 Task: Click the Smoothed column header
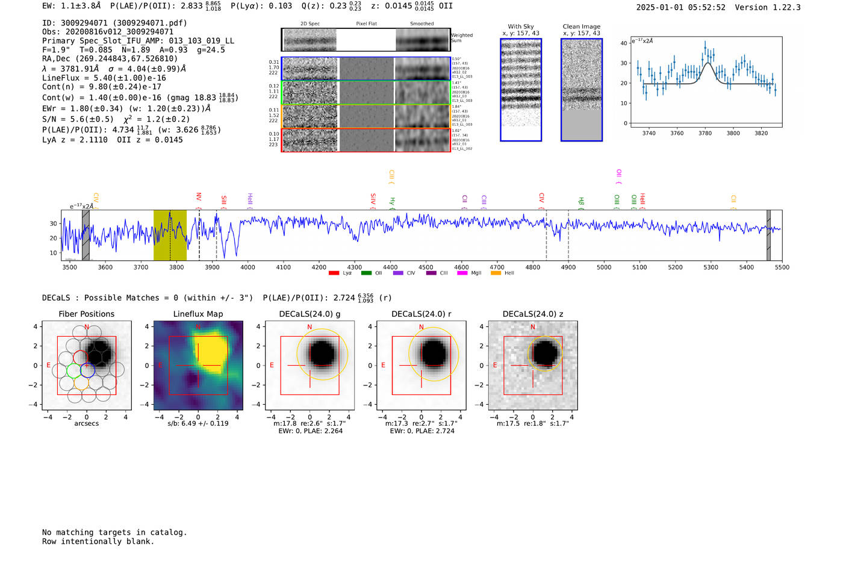coord(422,24)
